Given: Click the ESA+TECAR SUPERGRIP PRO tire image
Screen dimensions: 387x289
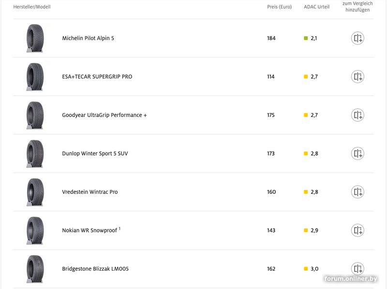Looking at the screenshot, I should tap(35, 77).
